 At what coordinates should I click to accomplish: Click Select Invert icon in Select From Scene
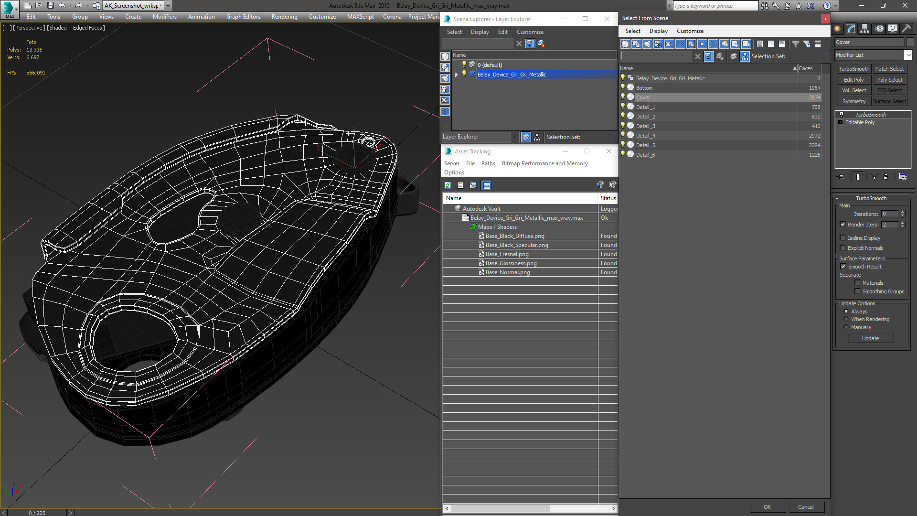[x=782, y=44]
